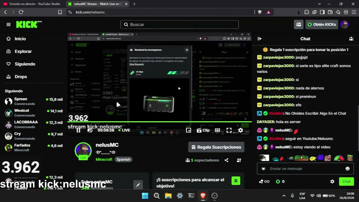Open the chat settings gear

point(332,182)
